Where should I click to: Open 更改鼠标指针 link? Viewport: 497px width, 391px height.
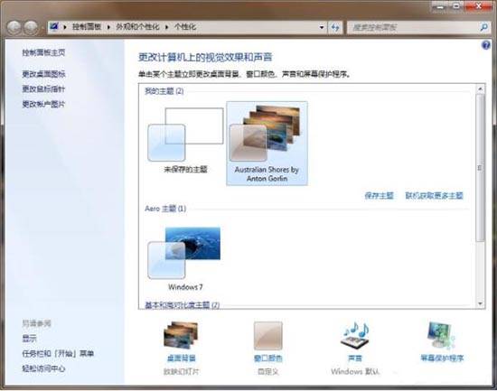point(43,89)
